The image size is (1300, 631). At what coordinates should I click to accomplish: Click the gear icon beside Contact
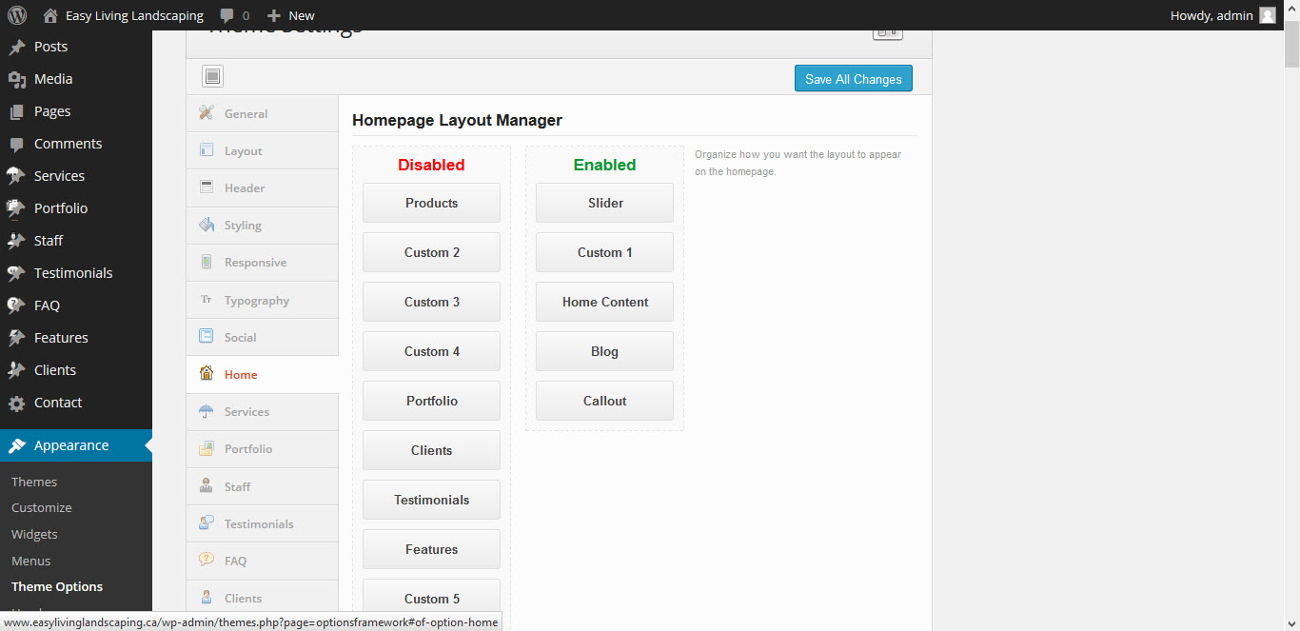click(x=16, y=403)
